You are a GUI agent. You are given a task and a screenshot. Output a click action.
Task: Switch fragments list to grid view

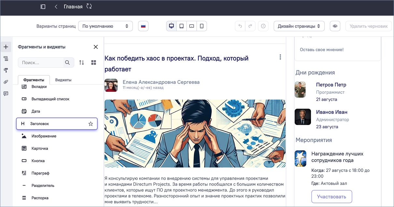94,62
